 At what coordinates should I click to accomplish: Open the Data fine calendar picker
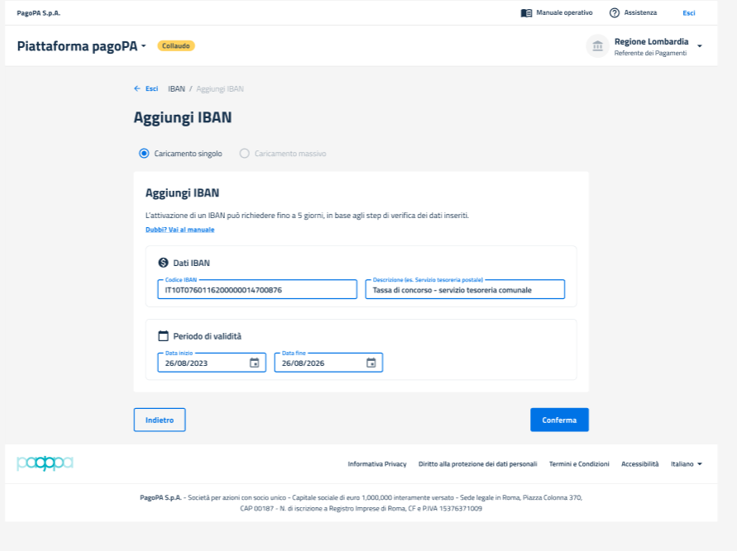coord(371,363)
